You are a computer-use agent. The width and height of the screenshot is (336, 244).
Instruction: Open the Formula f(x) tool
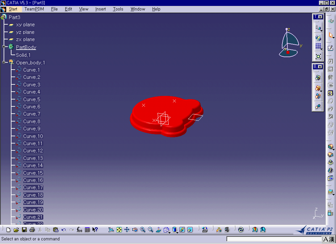pyautogui.click(x=79, y=230)
